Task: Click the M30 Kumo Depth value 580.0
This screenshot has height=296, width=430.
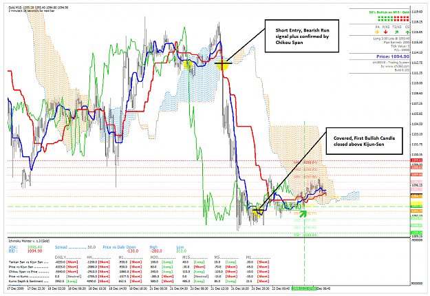Action: pos(154,281)
